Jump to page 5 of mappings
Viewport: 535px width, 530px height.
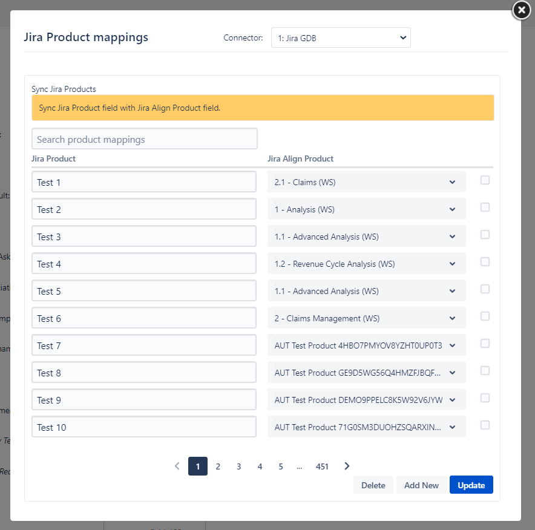[x=281, y=466]
